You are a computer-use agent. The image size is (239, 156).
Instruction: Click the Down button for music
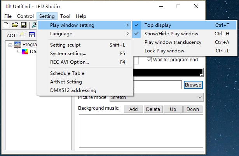(x=193, y=109)
